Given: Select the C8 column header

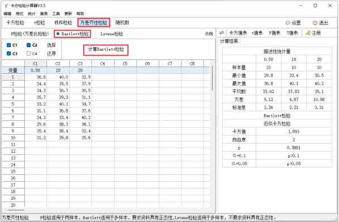Looking at the screenshot, I should [x=192, y=64].
